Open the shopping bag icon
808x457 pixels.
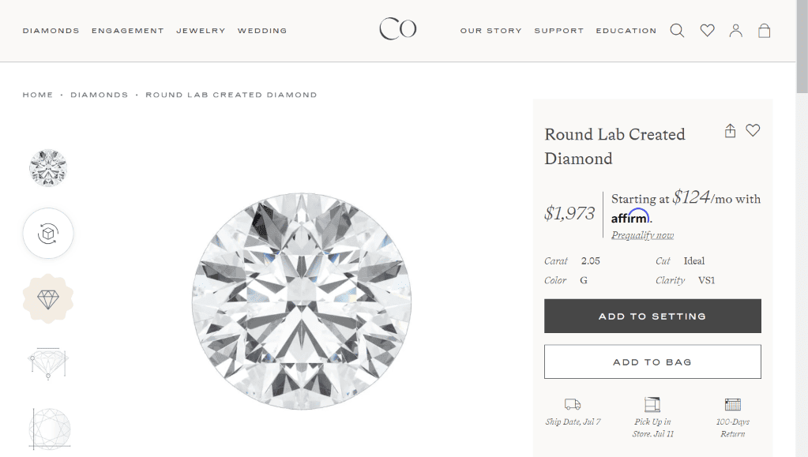[x=764, y=31]
